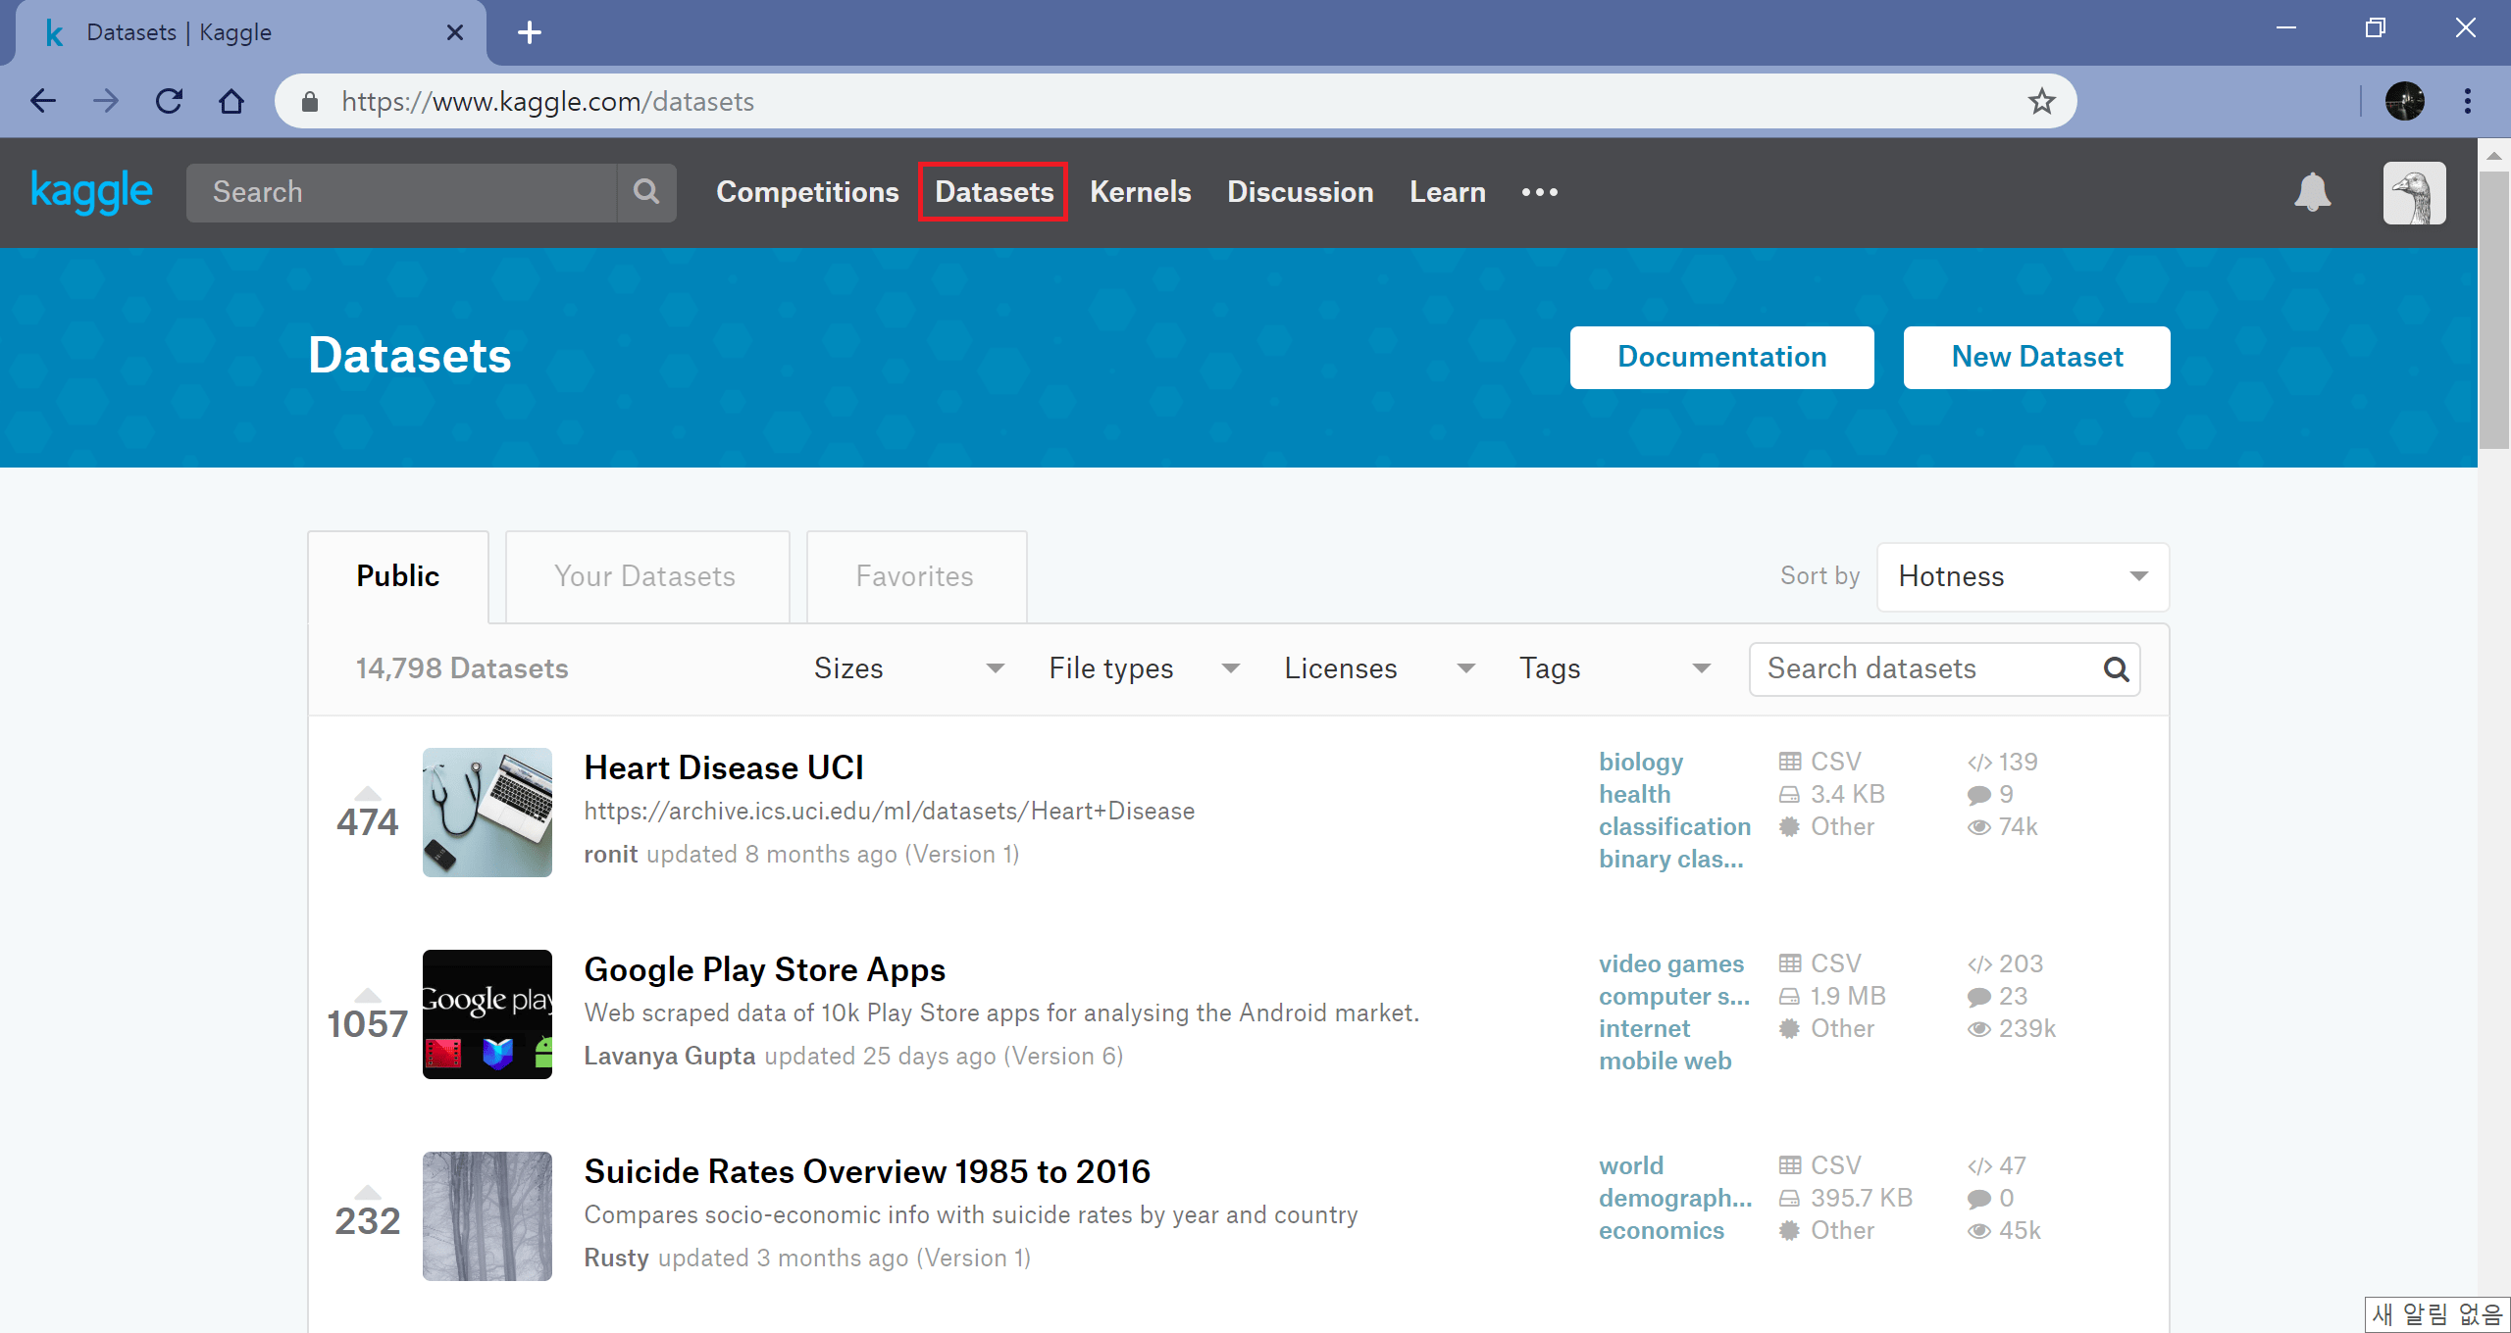The image size is (2511, 1333).
Task: Click the Kaggle logo
Action: (91, 192)
